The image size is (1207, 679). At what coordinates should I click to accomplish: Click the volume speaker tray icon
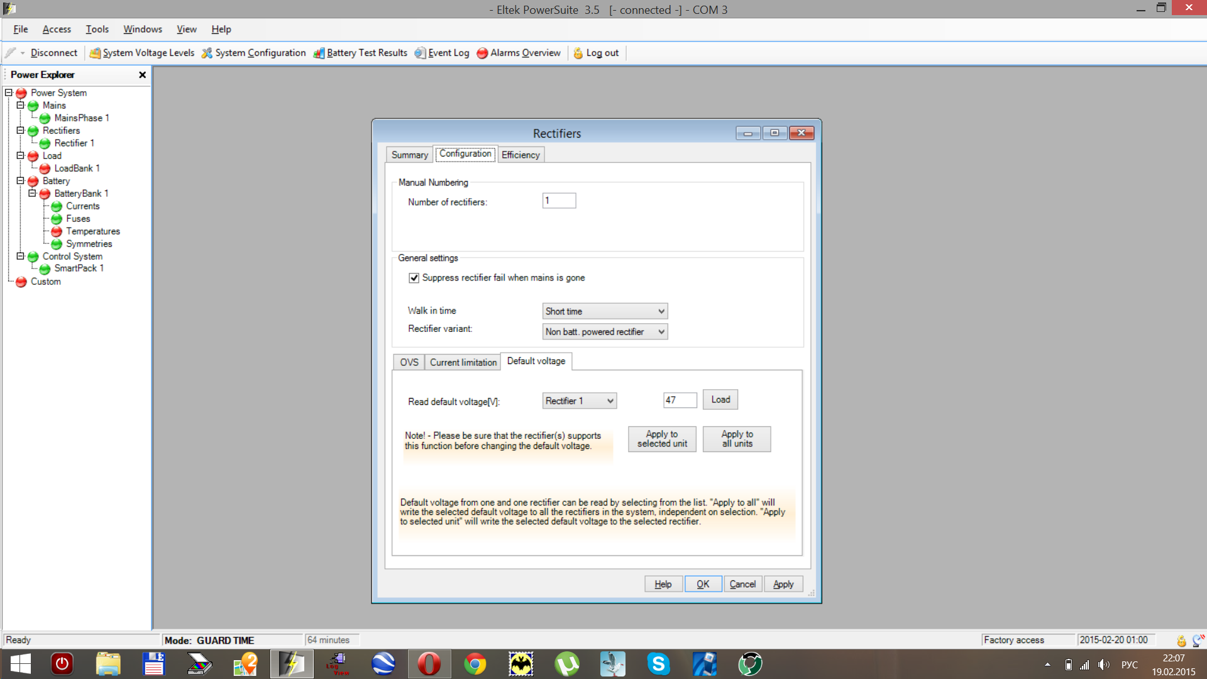tap(1104, 665)
